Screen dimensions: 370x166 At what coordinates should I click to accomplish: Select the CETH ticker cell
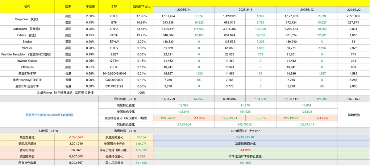(114, 67)
